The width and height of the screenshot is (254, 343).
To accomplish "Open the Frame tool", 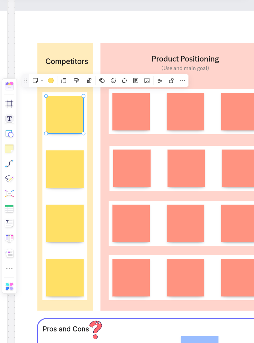I will (x=9, y=104).
